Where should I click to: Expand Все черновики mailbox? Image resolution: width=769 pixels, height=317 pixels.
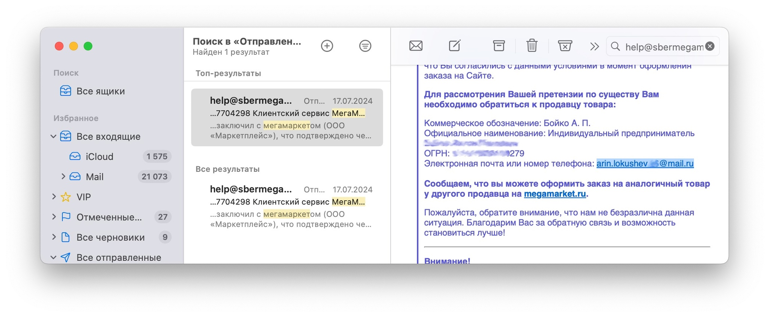(54, 237)
